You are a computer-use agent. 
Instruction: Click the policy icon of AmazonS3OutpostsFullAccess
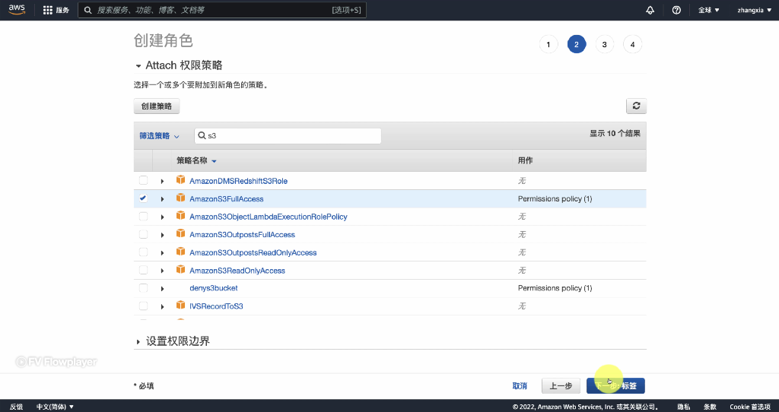(181, 234)
